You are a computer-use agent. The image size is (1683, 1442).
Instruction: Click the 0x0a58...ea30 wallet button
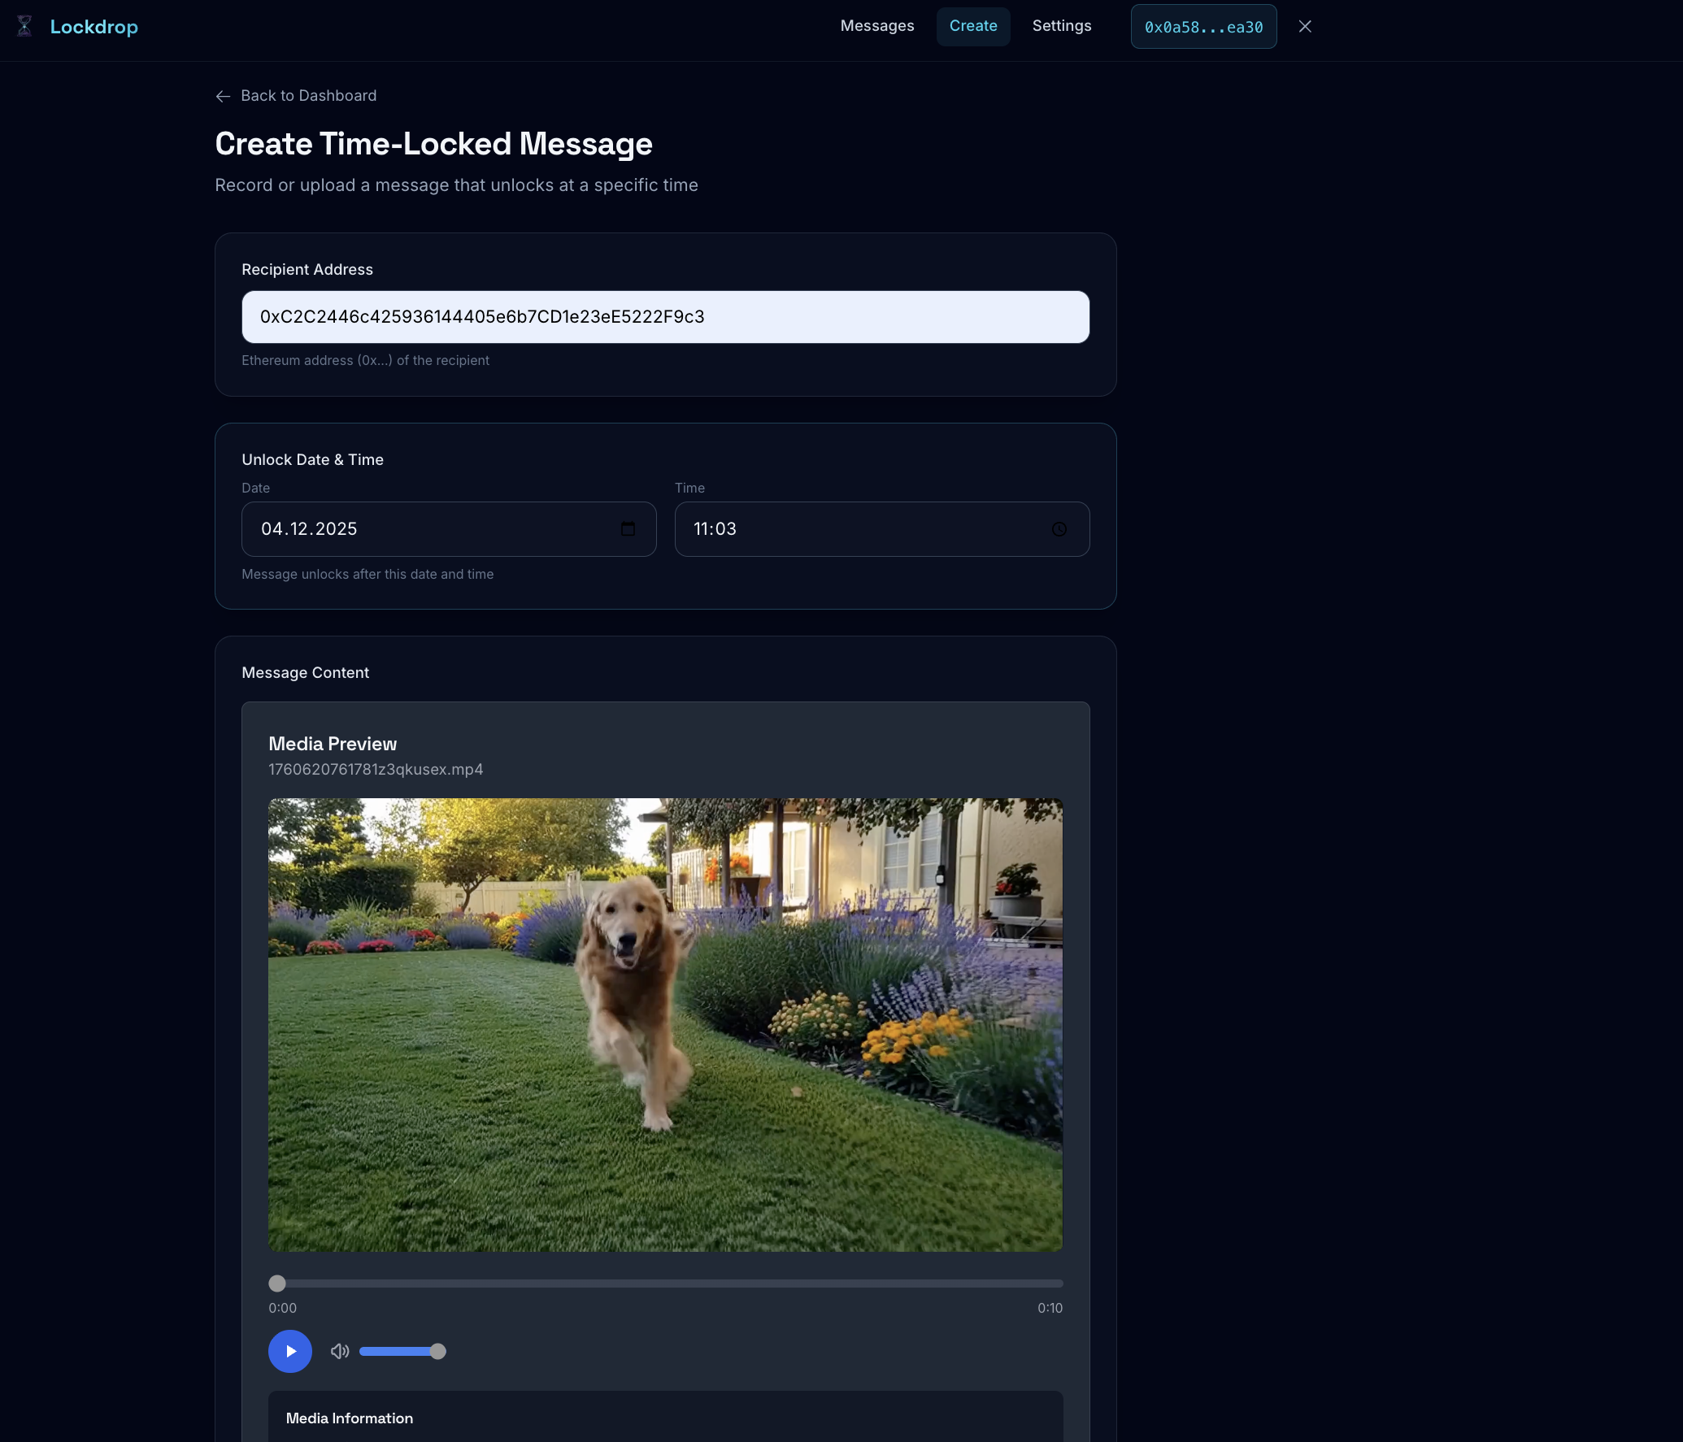(x=1203, y=27)
